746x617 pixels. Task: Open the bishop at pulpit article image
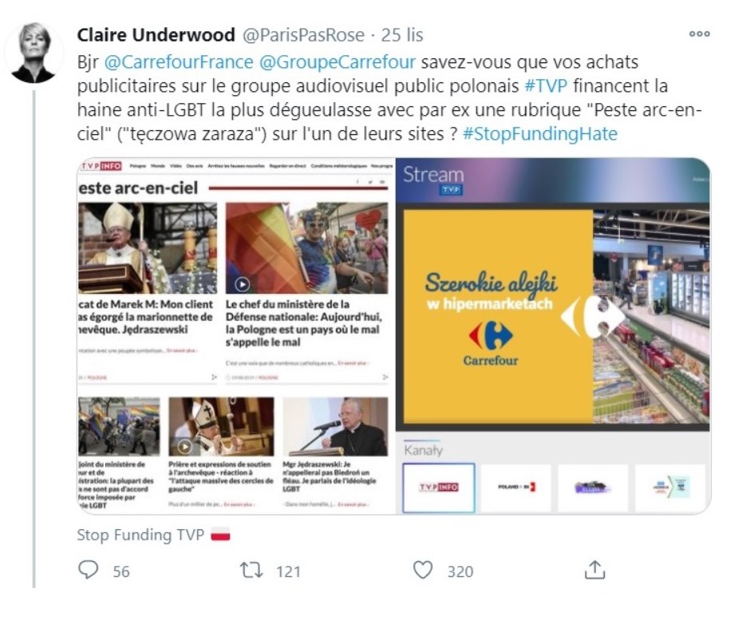(x=148, y=248)
